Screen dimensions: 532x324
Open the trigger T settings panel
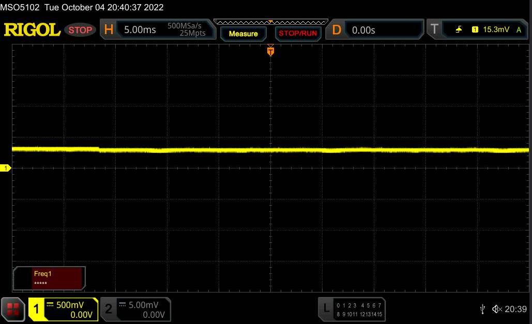(x=478, y=29)
